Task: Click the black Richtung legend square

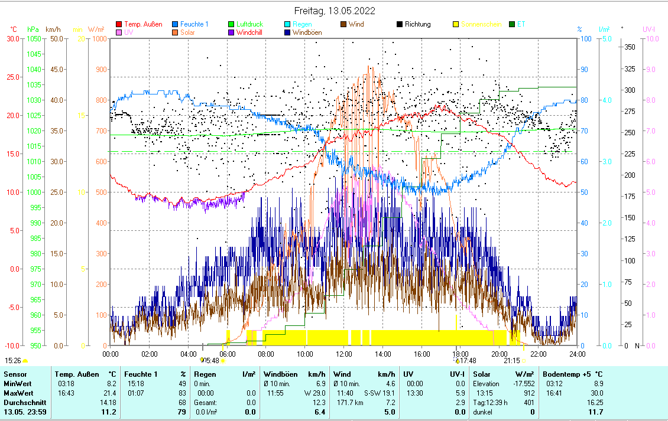Action: 399,25
